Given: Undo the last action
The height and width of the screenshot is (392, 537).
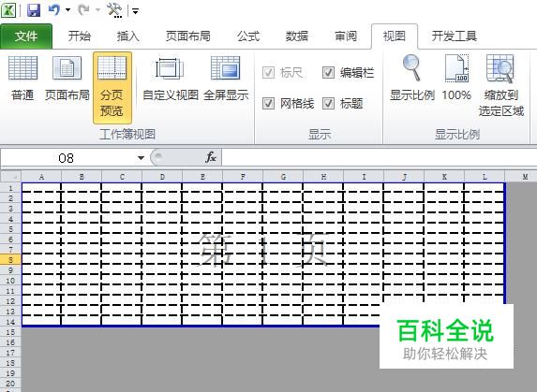Looking at the screenshot, I should coord(54,10).
